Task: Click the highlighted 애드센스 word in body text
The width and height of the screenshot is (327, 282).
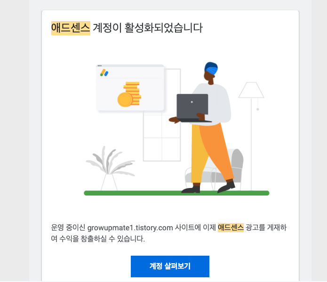Action: (231, 227)
